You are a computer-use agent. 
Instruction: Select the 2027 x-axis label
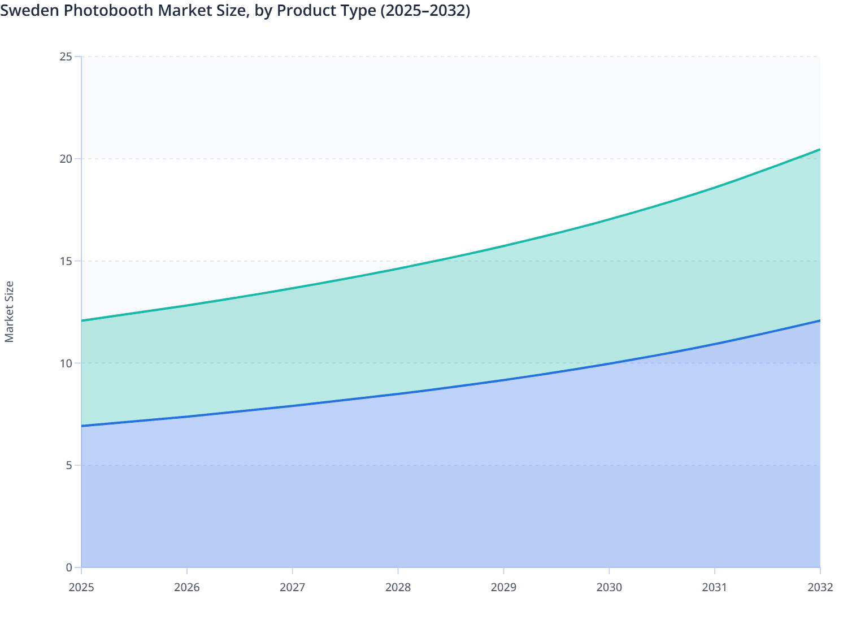[x=294, y=588]
